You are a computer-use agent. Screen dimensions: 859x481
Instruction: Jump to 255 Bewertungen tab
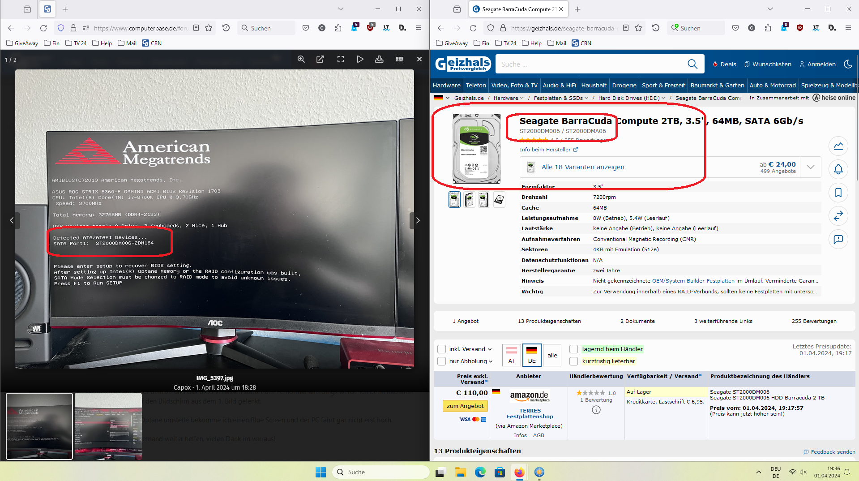(x=814, y=321)
